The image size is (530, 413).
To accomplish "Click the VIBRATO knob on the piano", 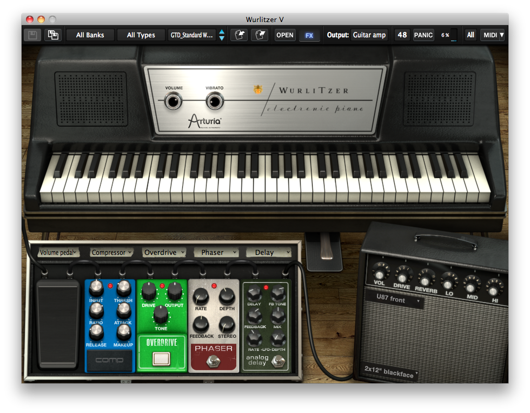I will [x=215, y=101].
